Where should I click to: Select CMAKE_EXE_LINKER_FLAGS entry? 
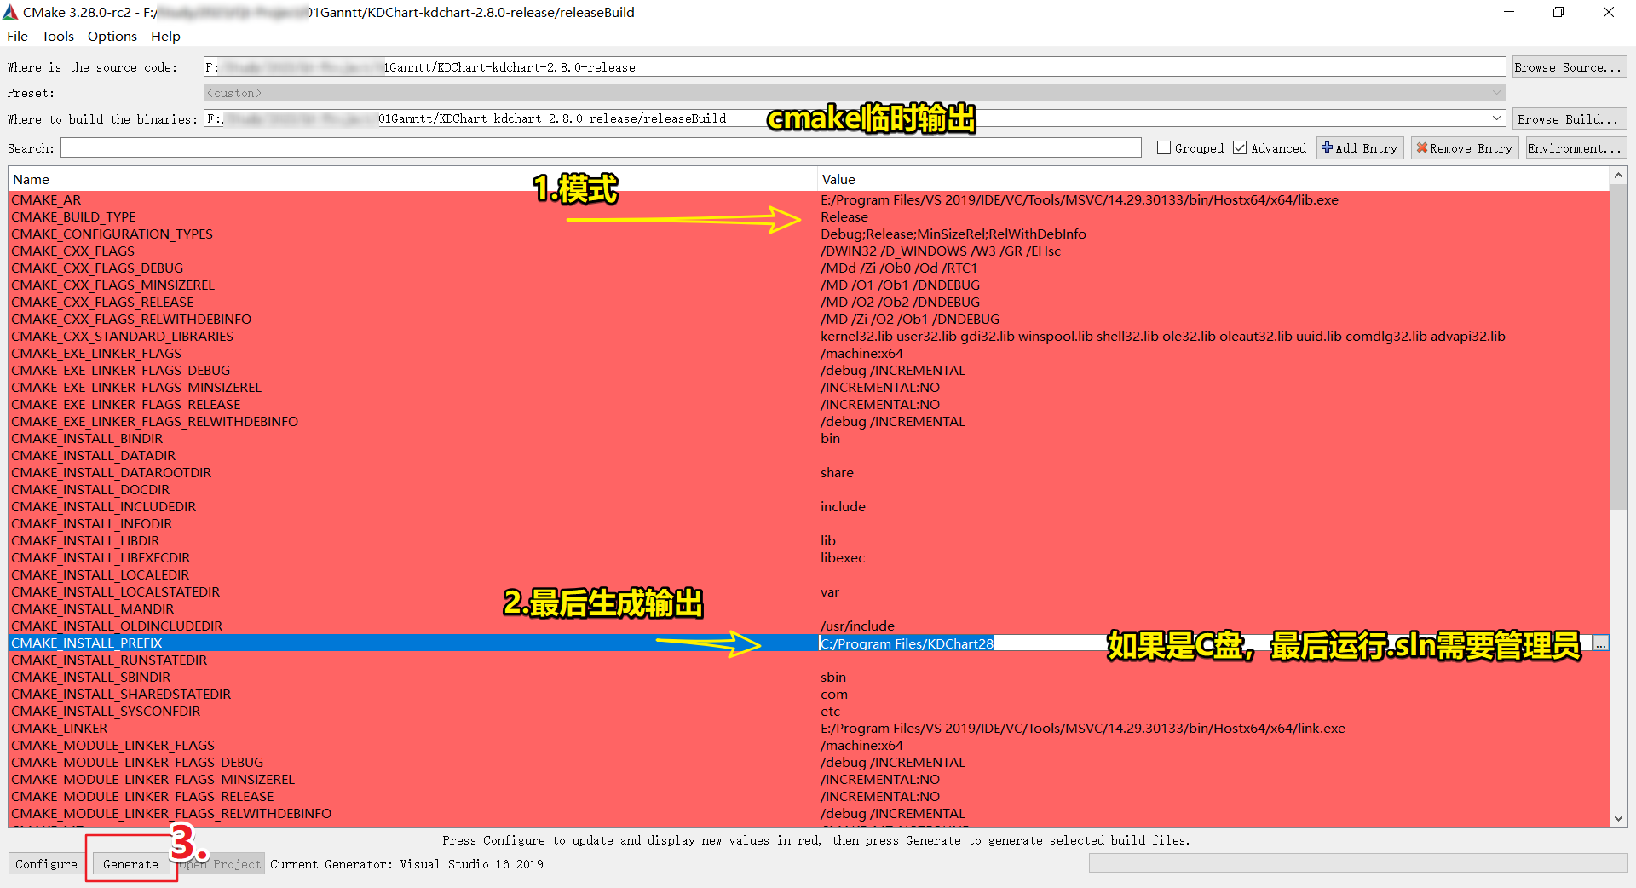96,353
